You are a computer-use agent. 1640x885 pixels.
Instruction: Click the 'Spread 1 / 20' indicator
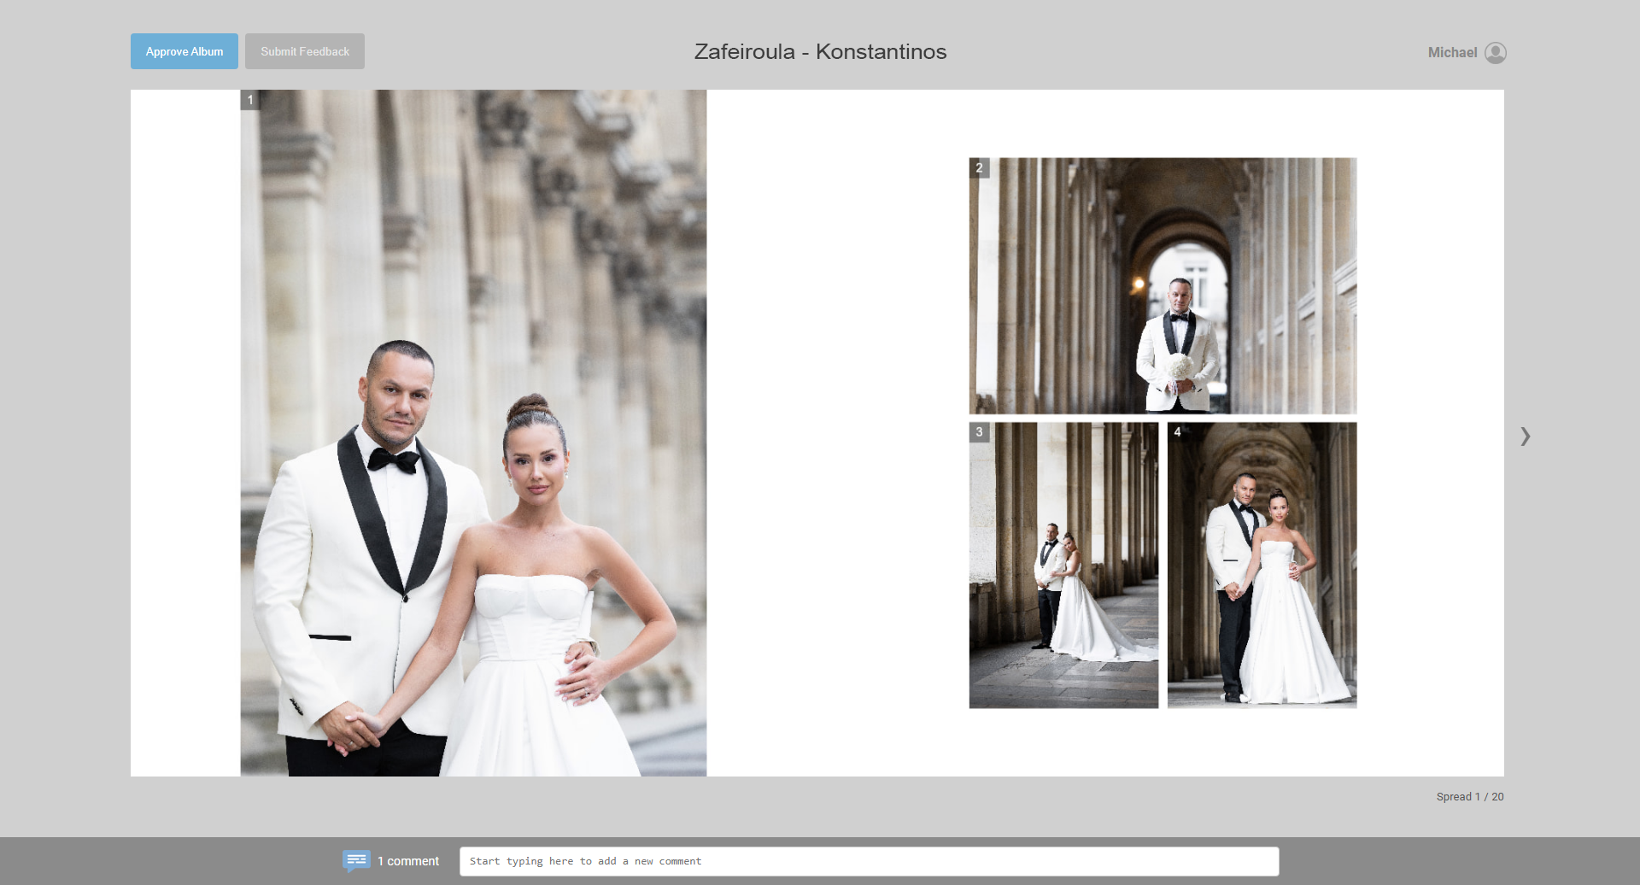click(1470, 796)
